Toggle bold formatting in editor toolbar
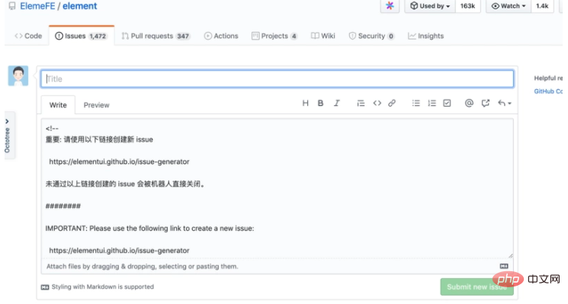The width and height of the screenshot is (568, 304). (x=320, y=103)
